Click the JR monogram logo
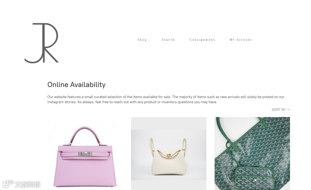This screenshot has height=190, width=311. coord(41,43)
